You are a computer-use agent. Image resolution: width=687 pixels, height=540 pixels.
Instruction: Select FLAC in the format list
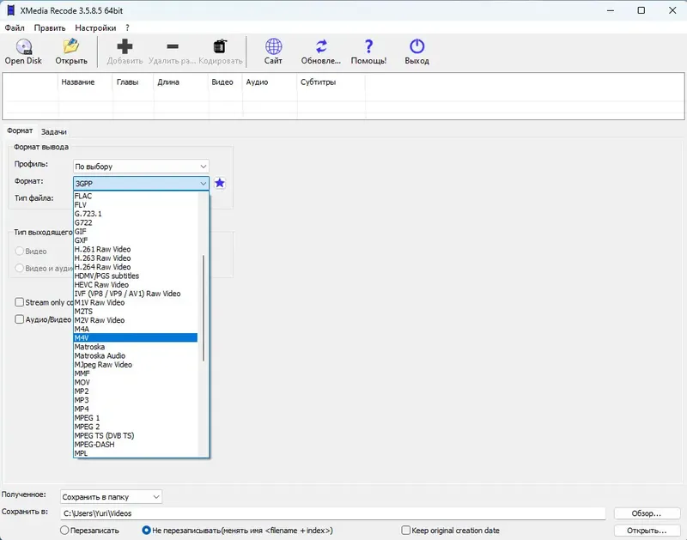click(136, 196)
